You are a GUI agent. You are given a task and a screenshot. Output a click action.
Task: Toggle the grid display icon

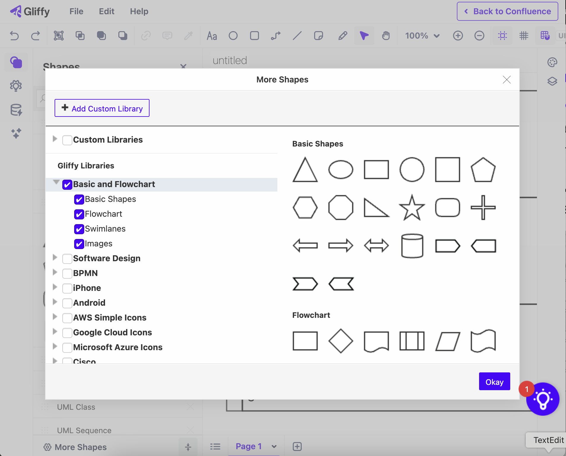(524, 36)
